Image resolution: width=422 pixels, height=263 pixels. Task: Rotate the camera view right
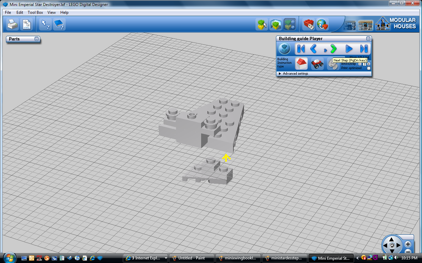[399, 246]
